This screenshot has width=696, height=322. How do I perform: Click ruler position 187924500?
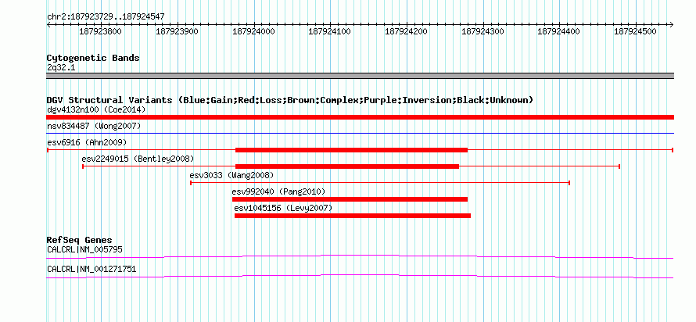click(x=636, y=31)
